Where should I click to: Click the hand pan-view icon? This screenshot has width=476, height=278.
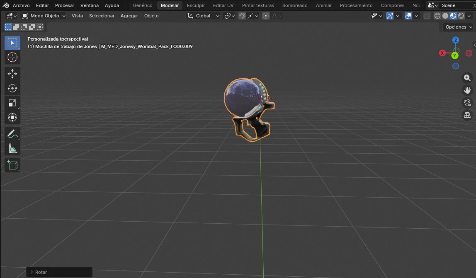(467, 90)
